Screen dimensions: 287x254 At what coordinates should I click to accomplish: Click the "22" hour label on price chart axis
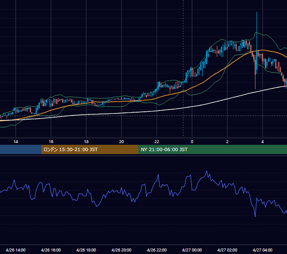(157, 142)
